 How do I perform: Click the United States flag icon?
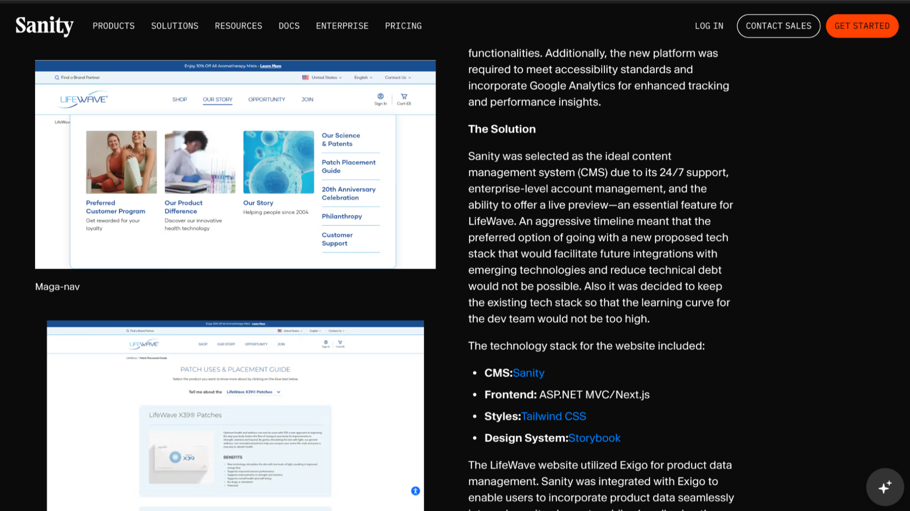click(305, 77)
